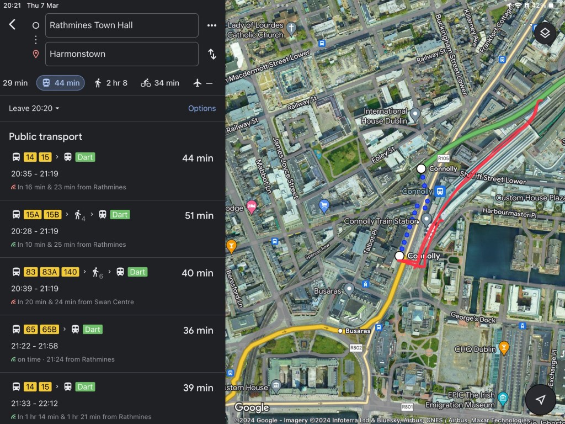The height and width of the screenshot is (424, 565).
Task: Tap EPIC Irish Emigration Museum pin
Action: pyautogui.click(x=503, y=398)
